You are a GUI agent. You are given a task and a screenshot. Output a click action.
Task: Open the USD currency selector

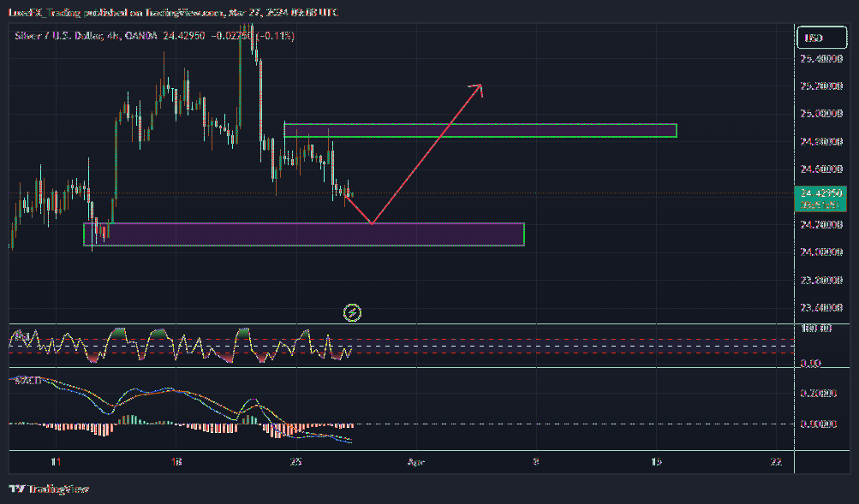click(x=822, y=38)
